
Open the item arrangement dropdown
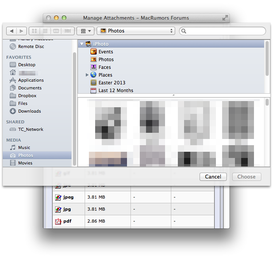pyautogui.click(x=85, y=31)
